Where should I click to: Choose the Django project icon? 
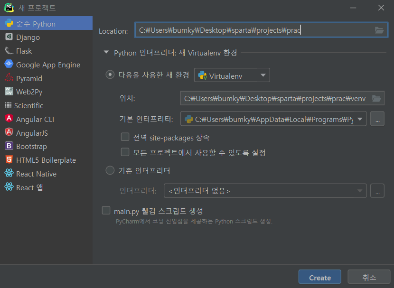[9, 37]
